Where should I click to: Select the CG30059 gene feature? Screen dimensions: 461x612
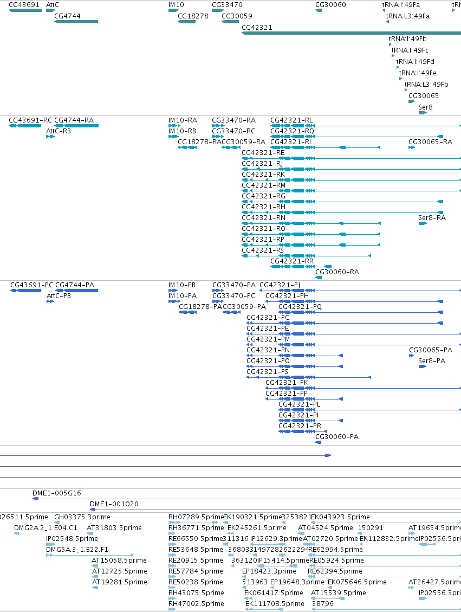pos(230,22)
